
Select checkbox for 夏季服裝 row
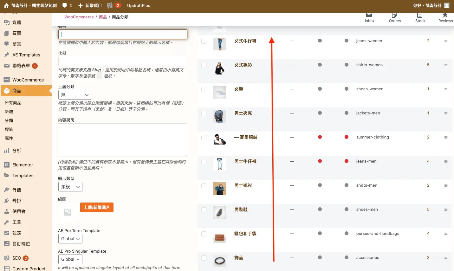click(204, 138)
